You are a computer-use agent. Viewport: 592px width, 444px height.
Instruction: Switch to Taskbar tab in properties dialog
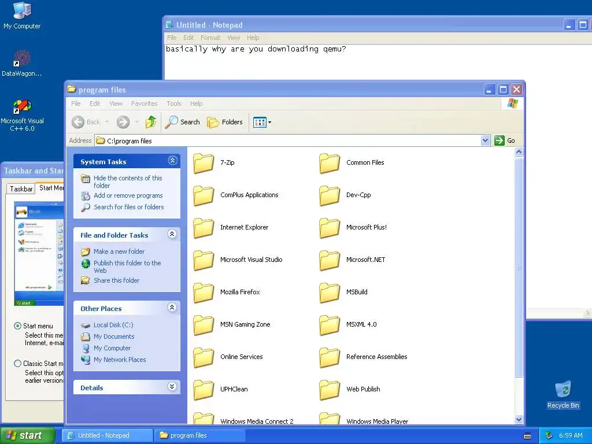(21, 189)
